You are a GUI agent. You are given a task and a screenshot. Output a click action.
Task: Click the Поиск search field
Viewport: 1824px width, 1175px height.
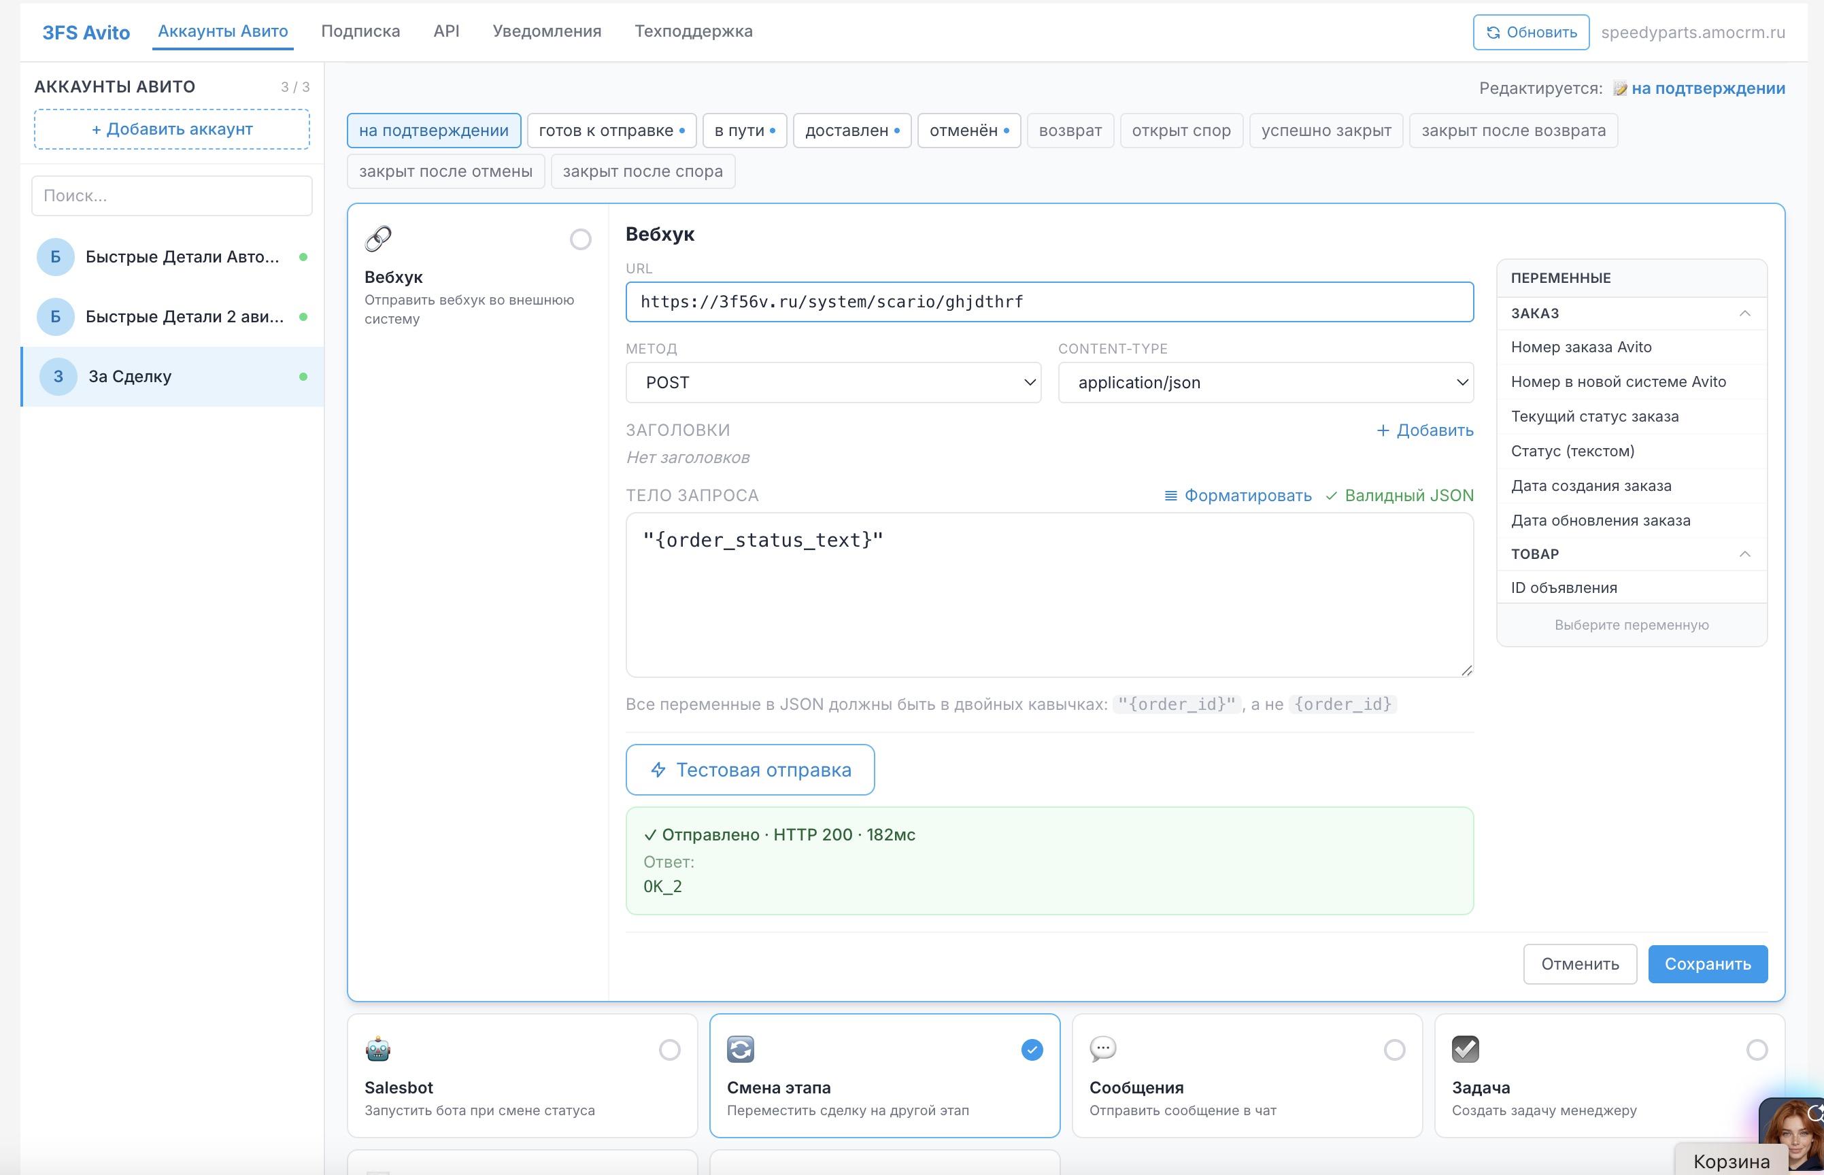tap(171, 196)
